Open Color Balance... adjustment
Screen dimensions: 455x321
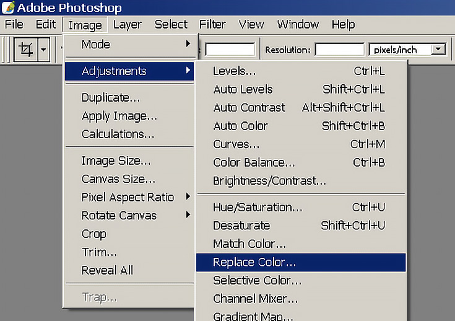(x=301, y=163)
